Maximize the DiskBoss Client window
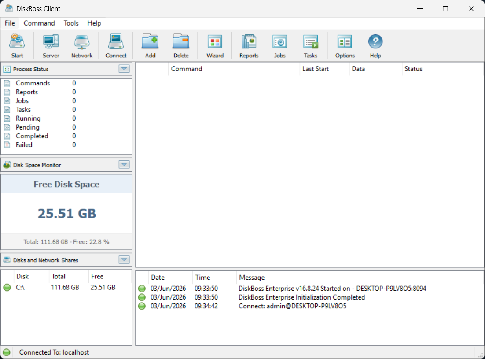 click(445, 9)
